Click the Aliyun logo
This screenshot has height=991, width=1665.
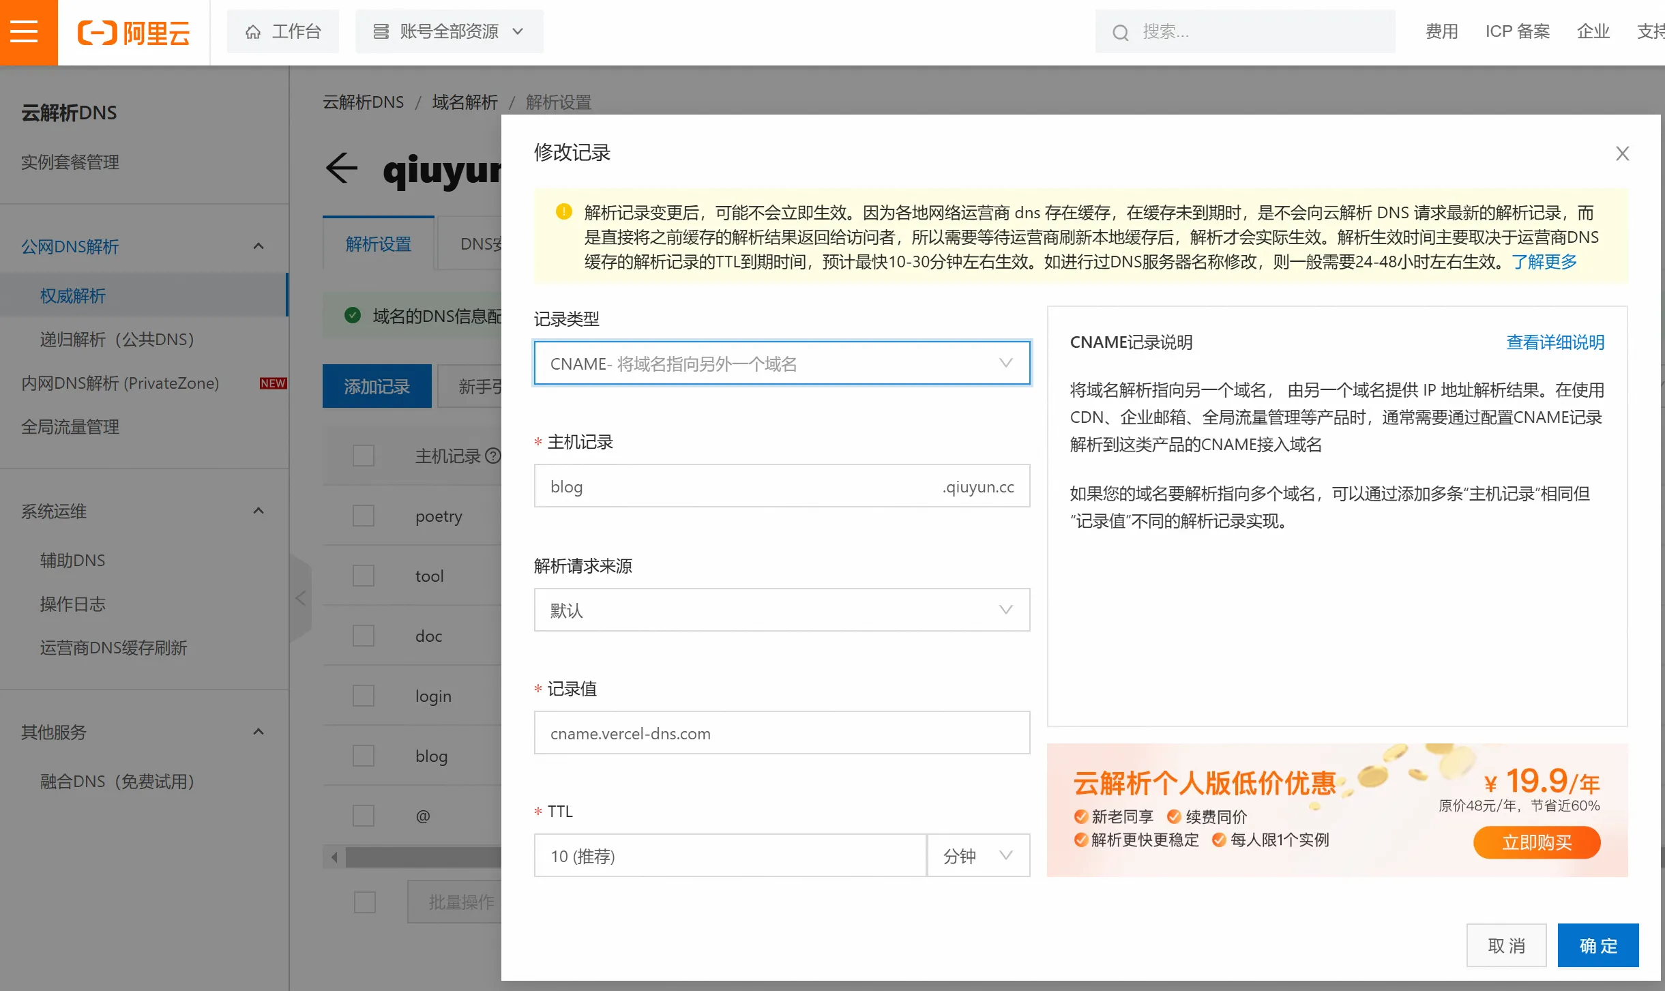pos(134,32)
